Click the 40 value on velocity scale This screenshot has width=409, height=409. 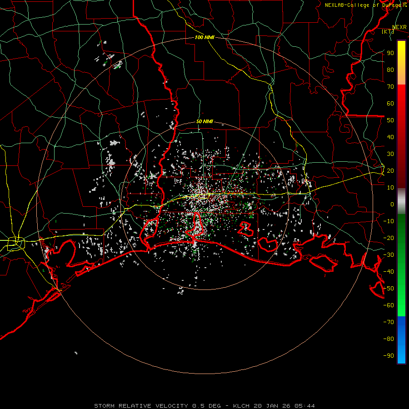(390, 137)
